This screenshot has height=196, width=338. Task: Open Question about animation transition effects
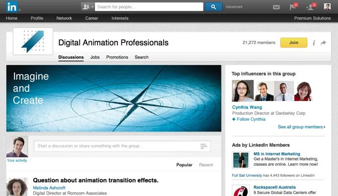click(96, 180)
